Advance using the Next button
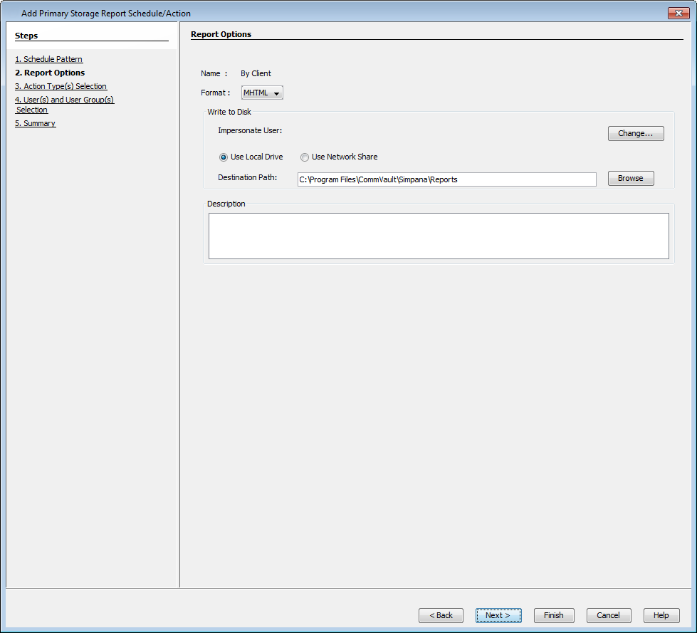The height and width of the screenshot is (633, 697). pos(498,615)
